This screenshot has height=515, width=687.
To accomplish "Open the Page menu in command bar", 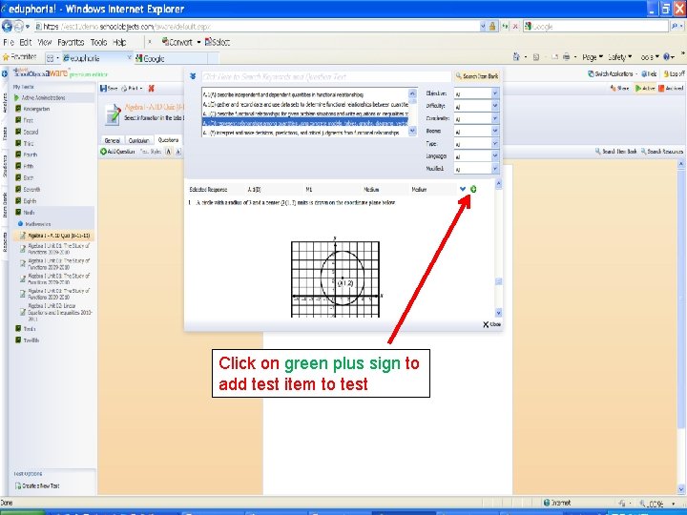I will (x=593, y=57).
